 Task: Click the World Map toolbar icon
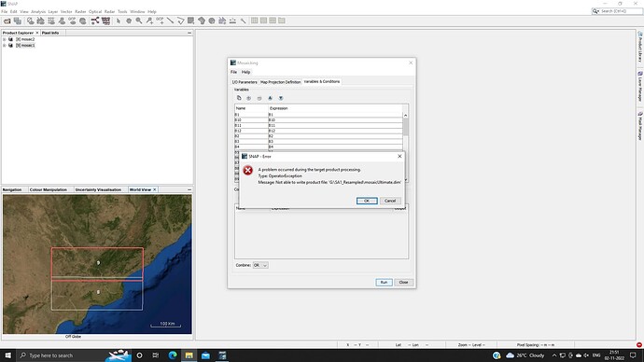click(82, 21)
